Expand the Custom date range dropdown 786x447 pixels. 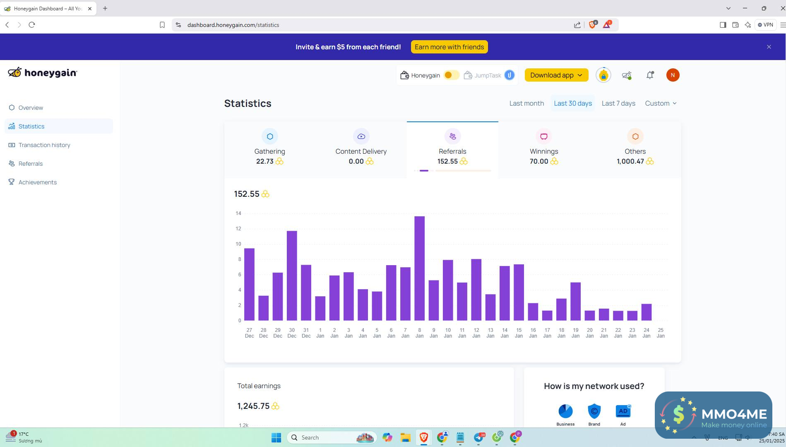(x=661, y=103)
